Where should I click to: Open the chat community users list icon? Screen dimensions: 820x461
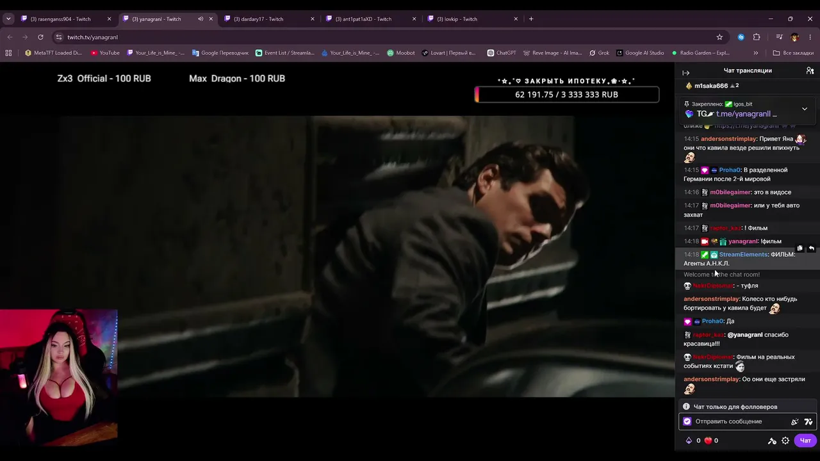tap(810, 70)
